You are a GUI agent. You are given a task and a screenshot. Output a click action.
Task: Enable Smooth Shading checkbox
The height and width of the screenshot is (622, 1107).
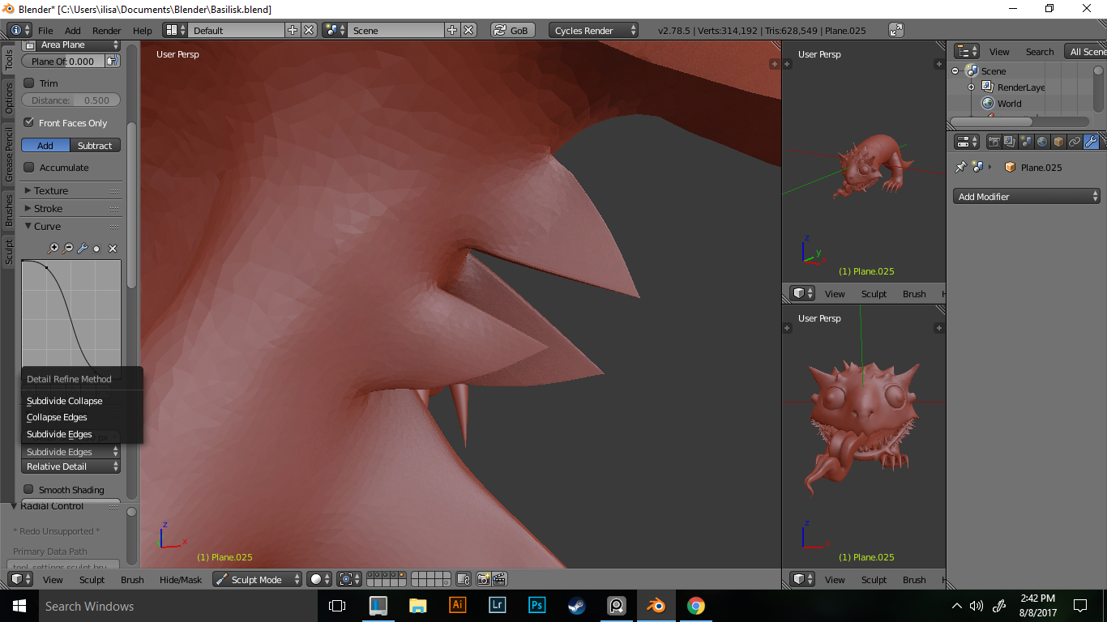click(x=29, y=489)
